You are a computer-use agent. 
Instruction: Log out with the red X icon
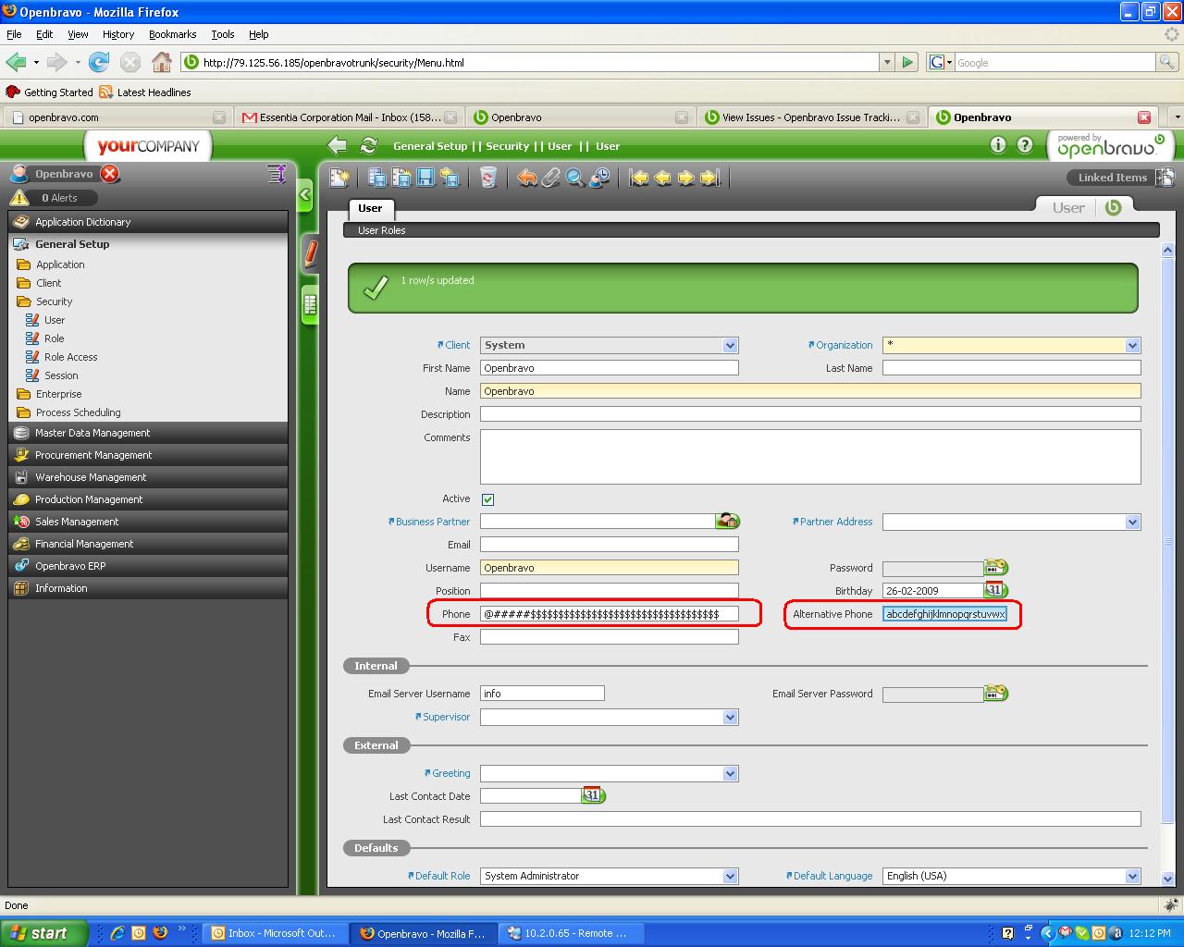[x=110, y=174]
